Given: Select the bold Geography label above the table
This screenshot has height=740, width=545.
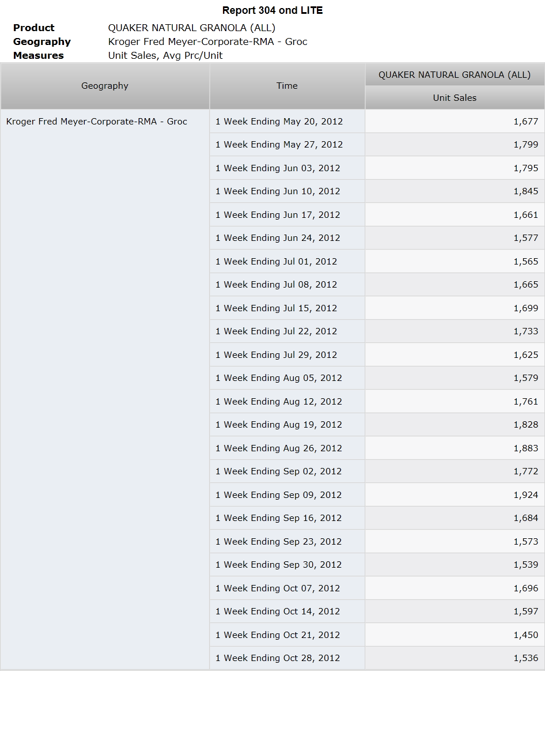Looking at the screenshot, I should tap(42, 41).
